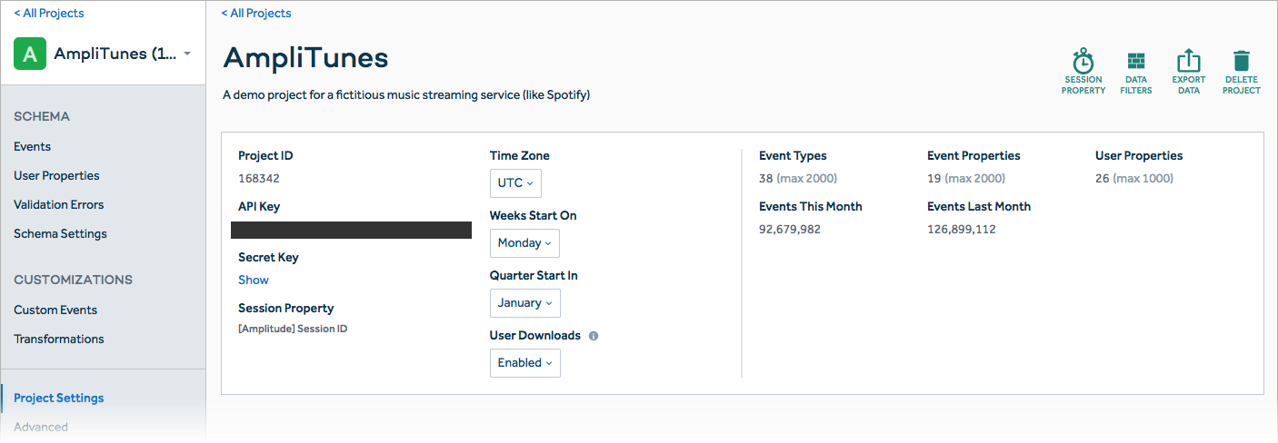Open the Weeks Start On Monday dropdown
Image resolution: width=1278 pixels, height=443 pixels.
tap(524, 243)
